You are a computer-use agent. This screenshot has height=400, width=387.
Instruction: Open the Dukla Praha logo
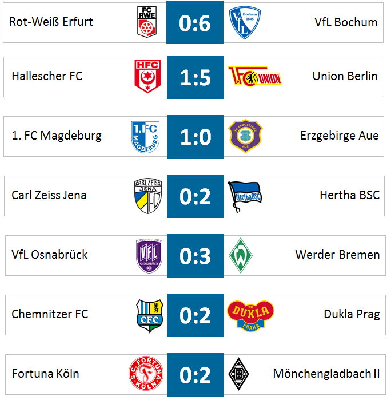click(x=251, y=316)
